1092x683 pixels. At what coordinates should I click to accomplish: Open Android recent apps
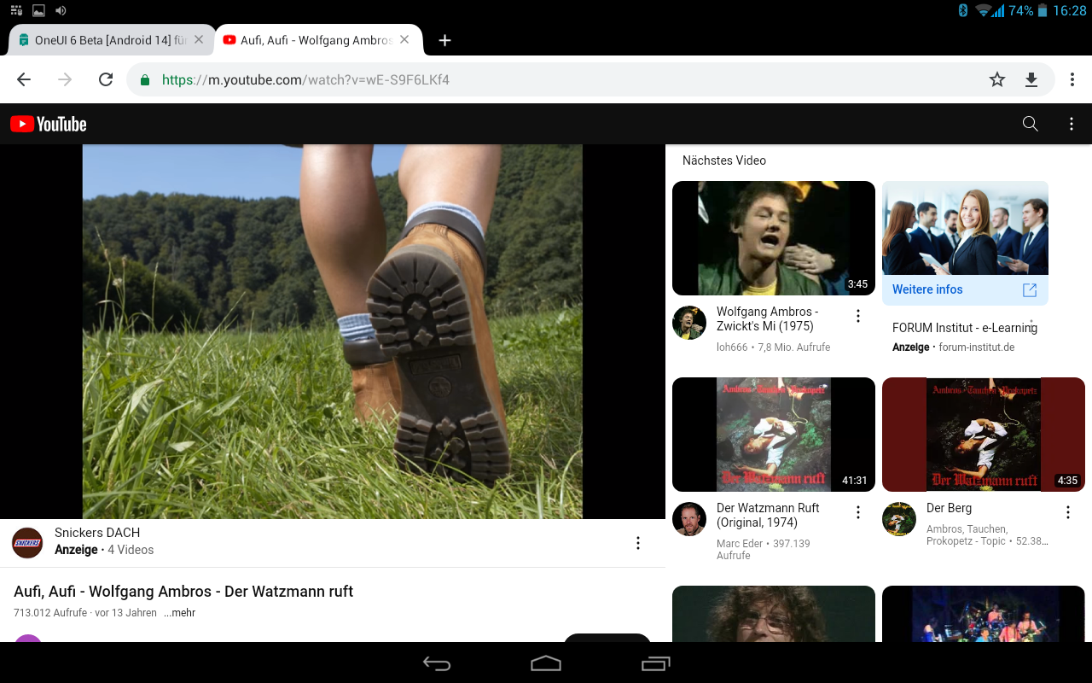tap(656, 663)
